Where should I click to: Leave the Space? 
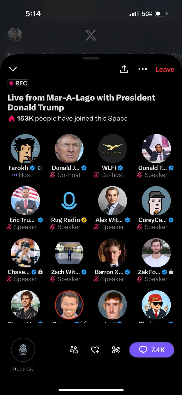coord(165,69)
